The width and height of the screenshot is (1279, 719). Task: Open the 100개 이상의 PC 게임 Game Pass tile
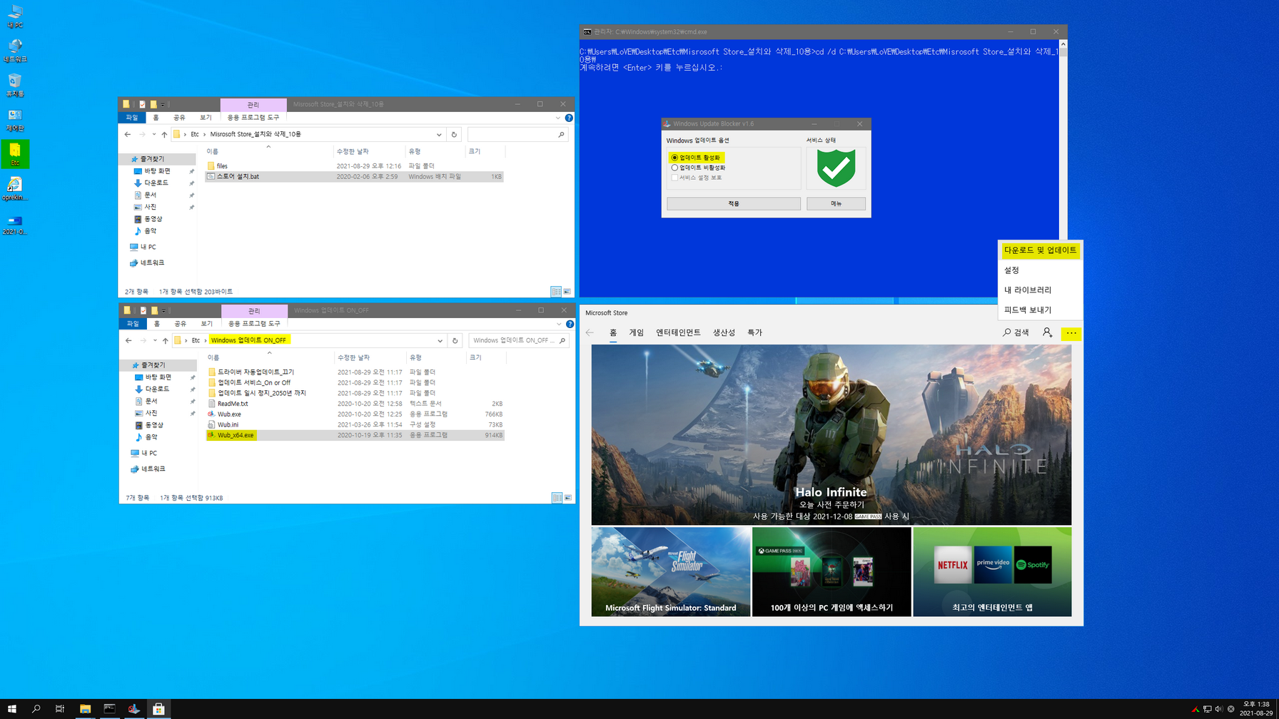coord(831,572)
